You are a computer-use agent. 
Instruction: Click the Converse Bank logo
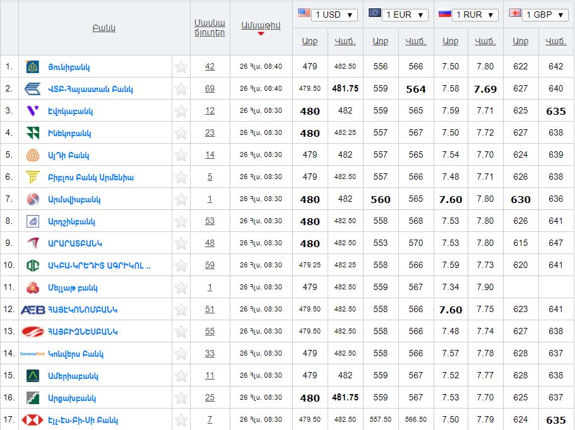pos(32,354)
